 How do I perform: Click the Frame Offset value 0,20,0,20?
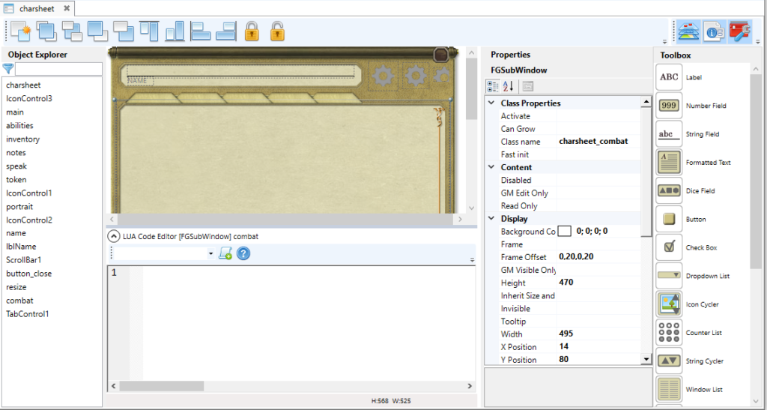(x=598, y=257)
